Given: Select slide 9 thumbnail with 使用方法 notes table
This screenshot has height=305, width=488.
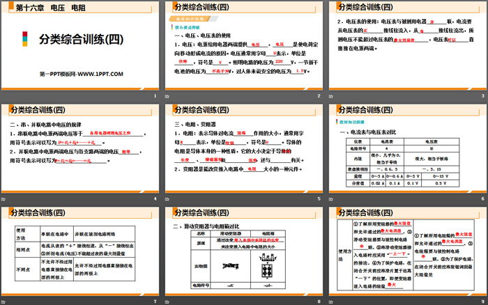Looking at the screenshot, I should pyautogui.click(x=408, y=251).
